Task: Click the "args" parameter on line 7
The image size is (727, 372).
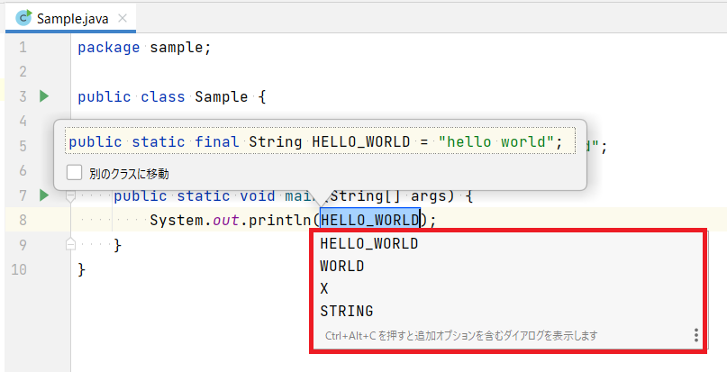Action: (x=429, y=195)
